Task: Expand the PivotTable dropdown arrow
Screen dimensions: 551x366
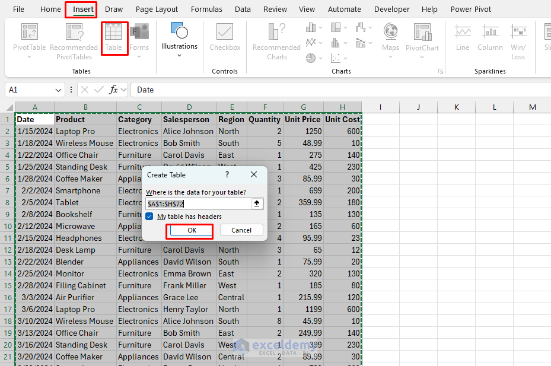Action: tap(30, 56)
